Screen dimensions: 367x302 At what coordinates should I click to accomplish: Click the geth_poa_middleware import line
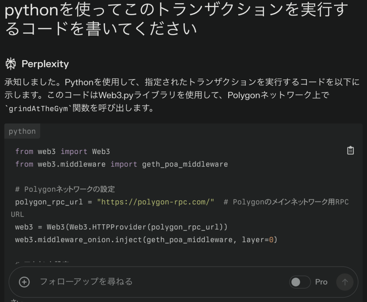(121, 164)
